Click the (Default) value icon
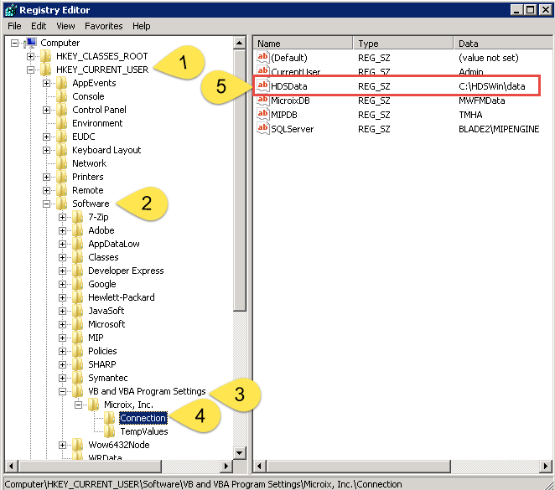Viewport: 555px width, 490px height. tap(262, 58)
